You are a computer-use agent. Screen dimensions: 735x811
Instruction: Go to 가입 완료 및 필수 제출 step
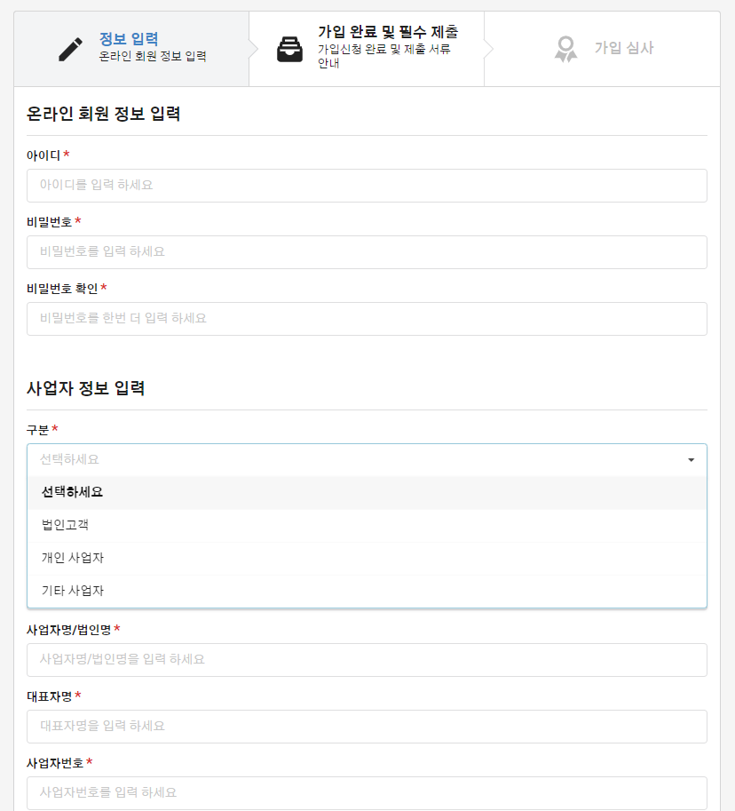coord(367,49)
